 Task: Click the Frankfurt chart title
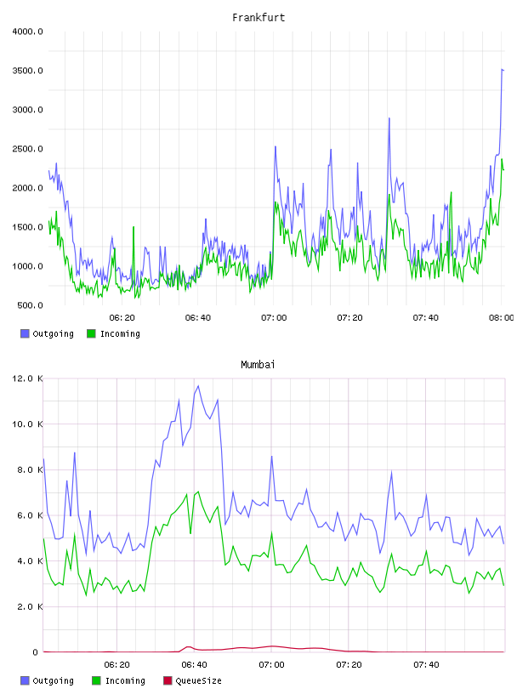click(258, 18)
